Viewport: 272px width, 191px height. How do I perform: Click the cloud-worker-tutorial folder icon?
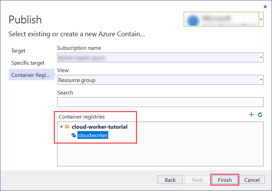pos(67,127)
